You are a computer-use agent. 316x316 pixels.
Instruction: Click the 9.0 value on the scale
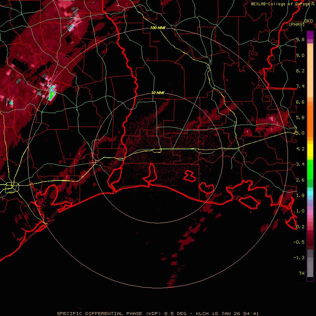tap(300, 55)
